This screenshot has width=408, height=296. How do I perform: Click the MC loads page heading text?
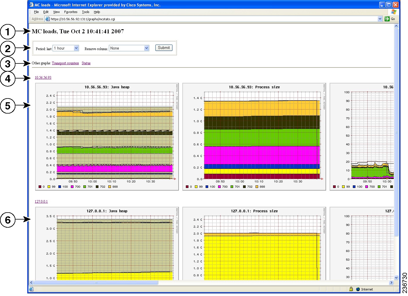tap(78, 31)
